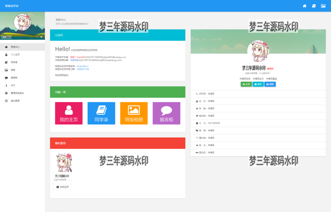
Task: Click the profile card avatar
Action: click(258, 51)
